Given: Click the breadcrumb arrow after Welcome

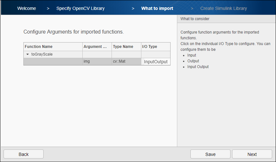Looking at the screenshot, I should click(48, 9).
